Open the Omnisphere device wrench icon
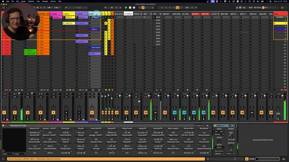Image resolution: width=289 pixels, height=162 pixels. click(8, 126)
